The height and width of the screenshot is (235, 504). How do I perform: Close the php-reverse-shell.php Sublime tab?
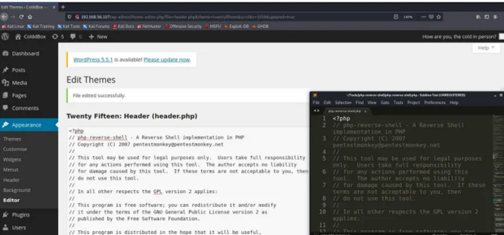[365, 111]
